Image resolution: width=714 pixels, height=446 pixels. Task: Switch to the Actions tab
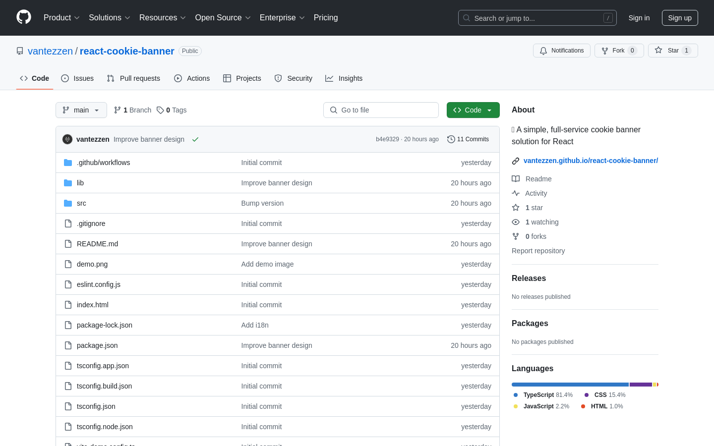[x=192, y=78]
